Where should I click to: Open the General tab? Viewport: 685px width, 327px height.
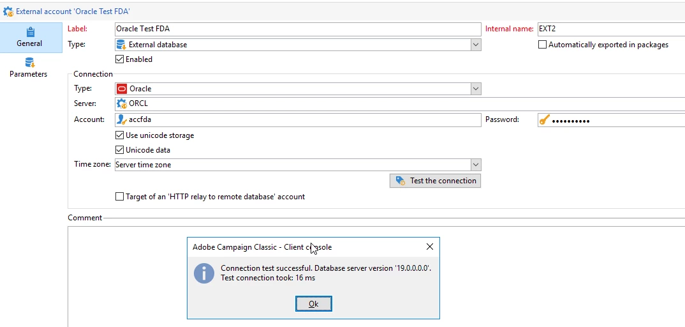tap(30, 38)
